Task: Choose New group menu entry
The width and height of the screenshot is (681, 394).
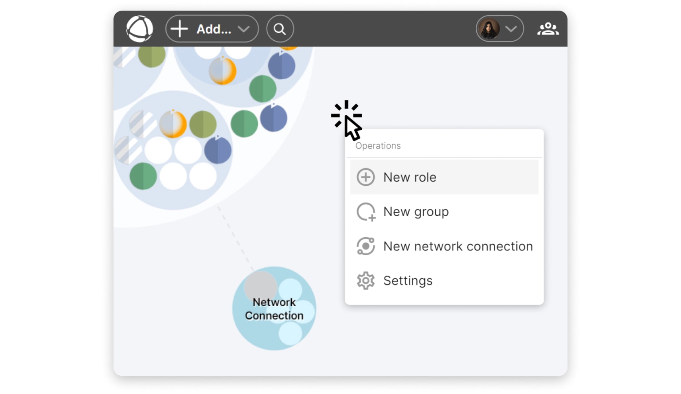Action: click(416, 212)
